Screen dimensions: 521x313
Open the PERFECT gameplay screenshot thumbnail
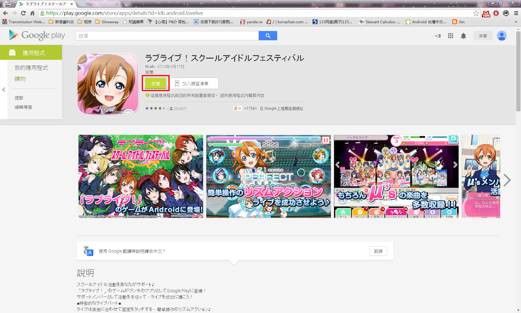pyautogui.click(x=268, y=176)
